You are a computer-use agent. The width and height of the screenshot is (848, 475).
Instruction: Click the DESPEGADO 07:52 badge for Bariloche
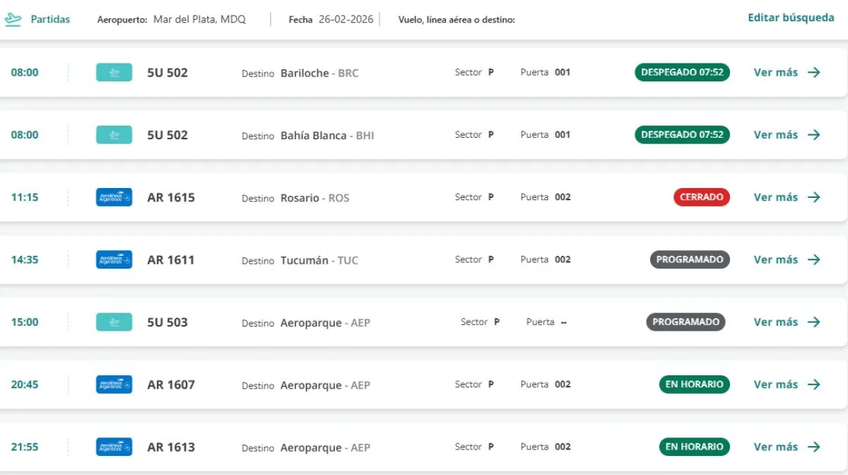[682, 72]
